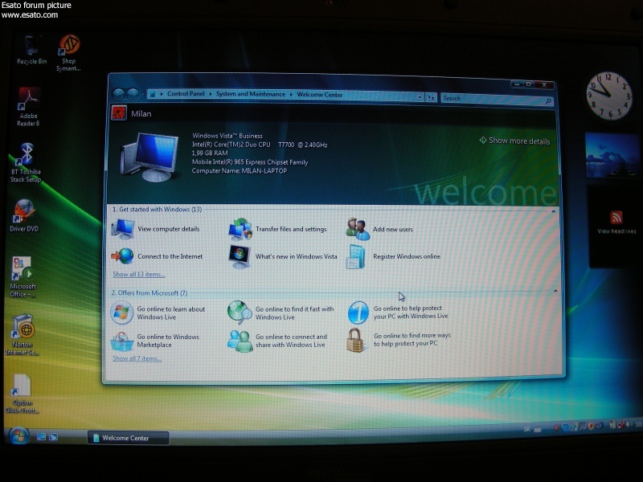Collapse the Get started with Windows section

click(554, 210)
